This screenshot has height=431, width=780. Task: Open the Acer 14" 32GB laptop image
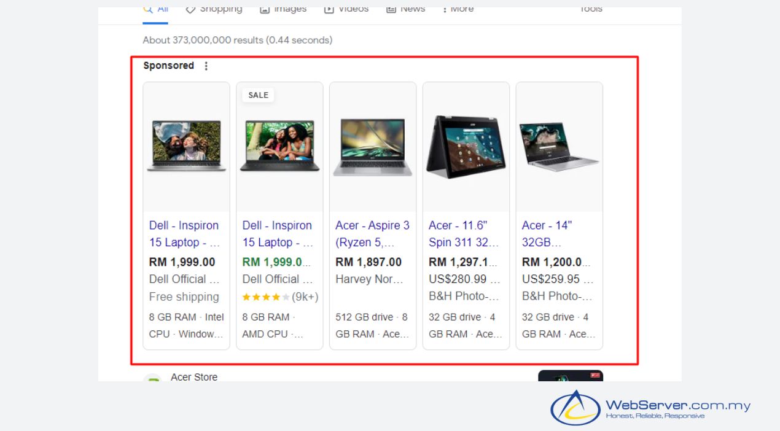point(560,147)
